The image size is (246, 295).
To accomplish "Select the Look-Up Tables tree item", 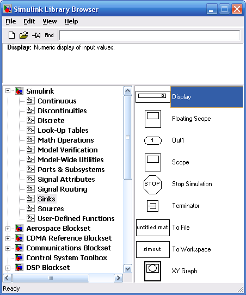I will click(x=63, y=131).
